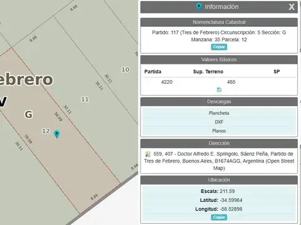Click the Latitud value -34.59984
The image size is (301, 225).
pyautogui.click(x=231, y=200)
